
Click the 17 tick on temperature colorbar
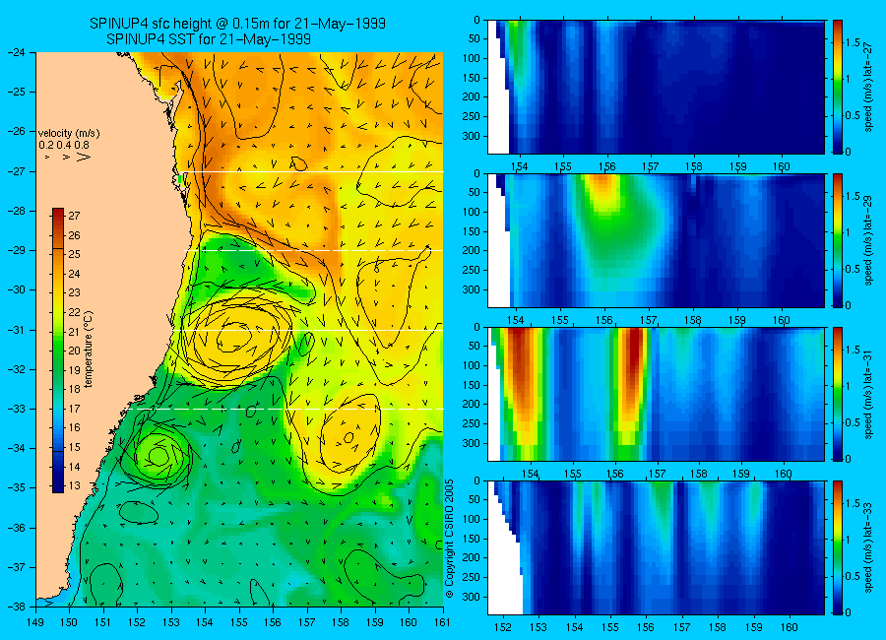point(75,409)
